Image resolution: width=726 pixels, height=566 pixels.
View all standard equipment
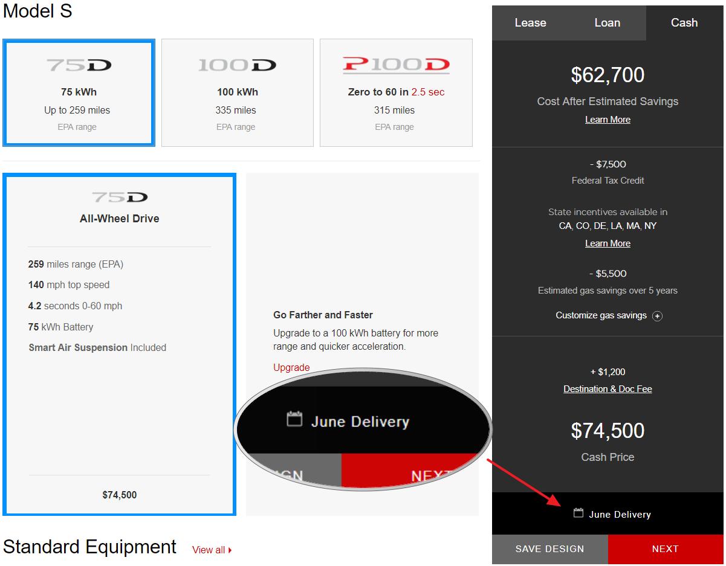point(209,550)
